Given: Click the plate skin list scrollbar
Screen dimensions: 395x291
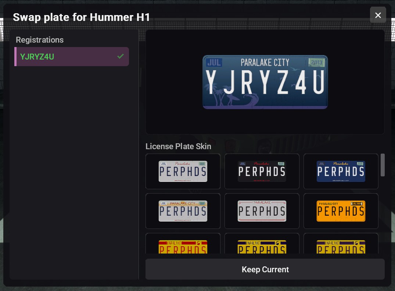Looking at the screenshot, I should [383, 165].
